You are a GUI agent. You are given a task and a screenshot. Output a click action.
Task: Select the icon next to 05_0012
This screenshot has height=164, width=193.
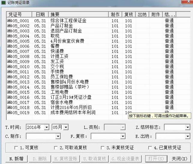[10, 77]
